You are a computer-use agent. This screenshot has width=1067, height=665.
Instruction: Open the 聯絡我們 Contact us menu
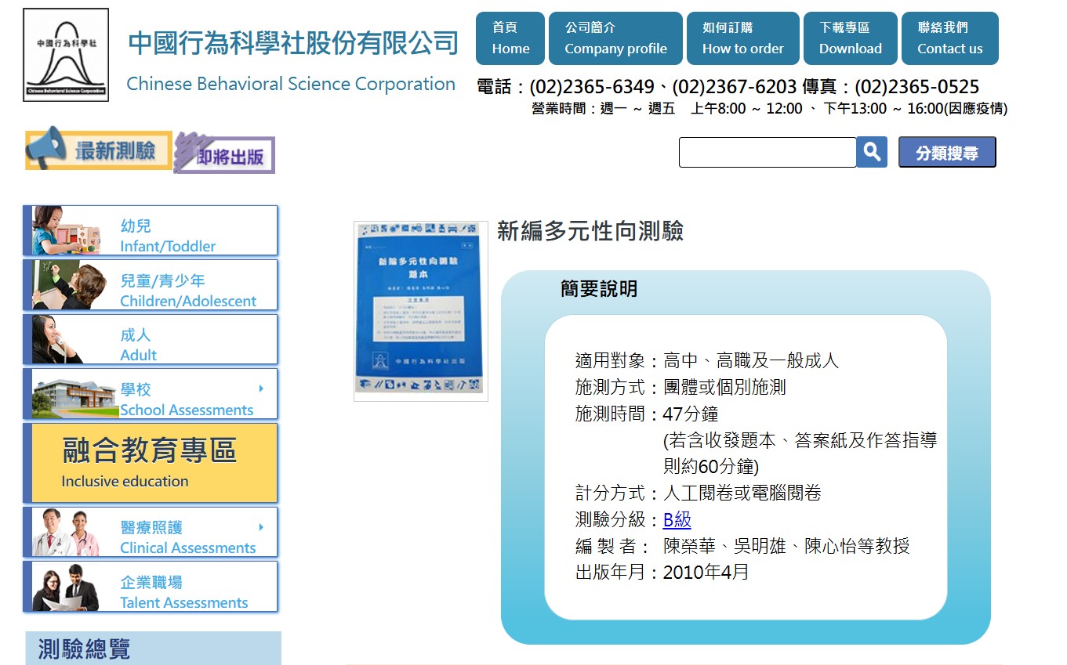(x=949, y=38)
